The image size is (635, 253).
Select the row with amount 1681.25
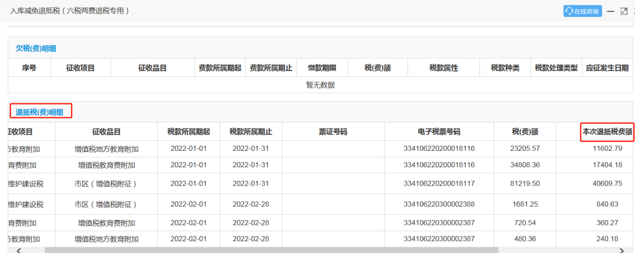tap(320, 204)
